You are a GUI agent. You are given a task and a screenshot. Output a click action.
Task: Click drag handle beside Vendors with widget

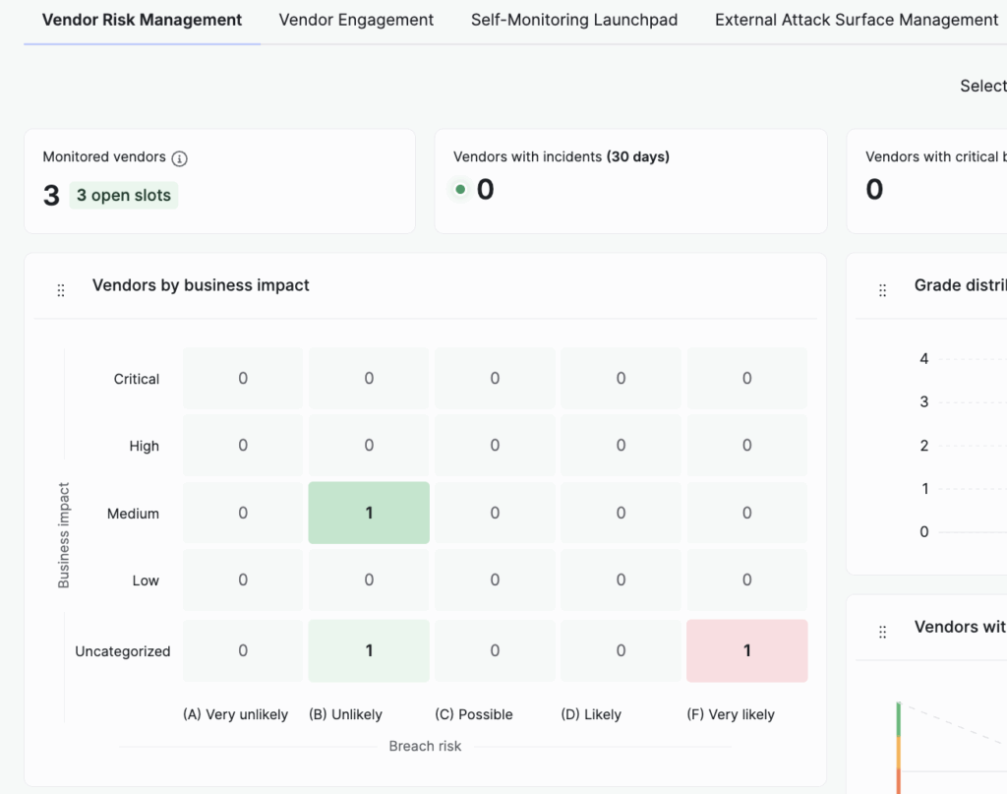(x=882, y=632)
